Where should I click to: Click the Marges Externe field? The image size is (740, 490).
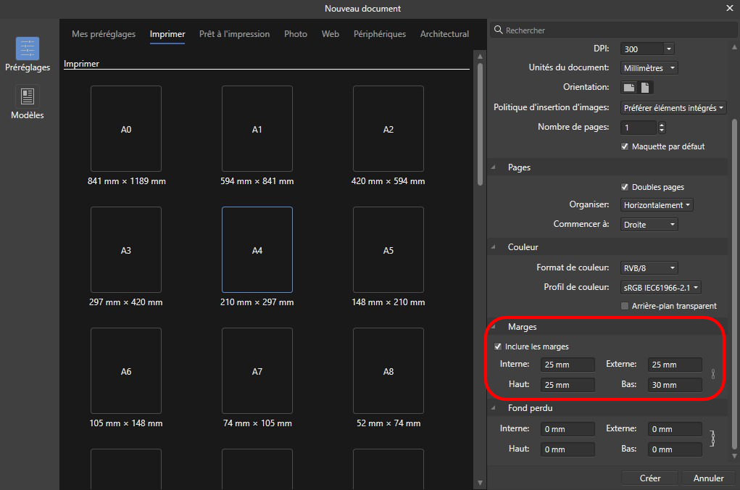(x=675, y=365)
